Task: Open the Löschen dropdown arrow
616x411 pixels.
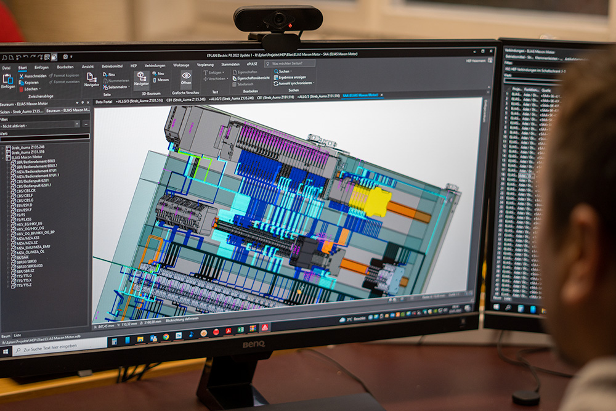Action: (x=40, y=89)
